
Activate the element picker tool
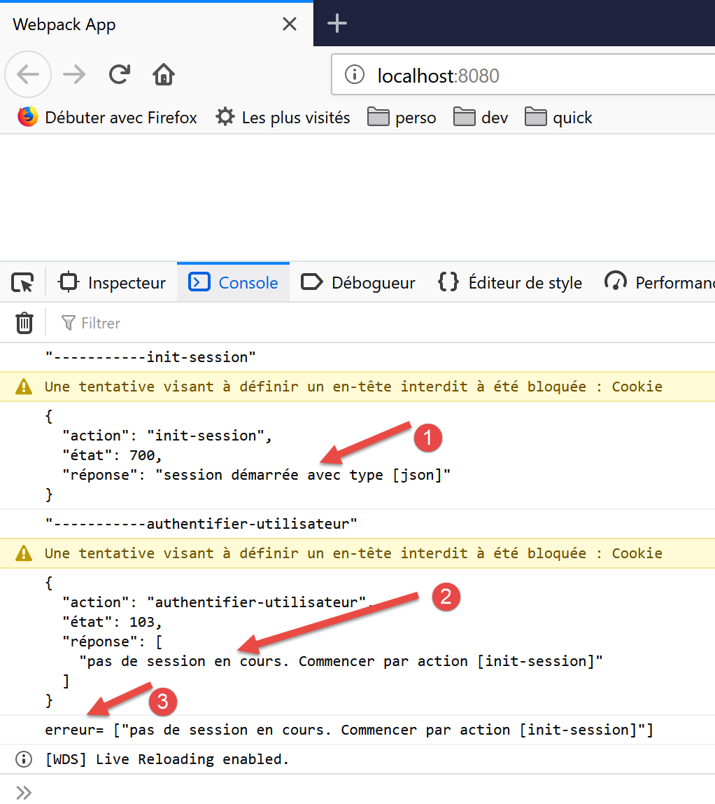click(x=22, y=283)
